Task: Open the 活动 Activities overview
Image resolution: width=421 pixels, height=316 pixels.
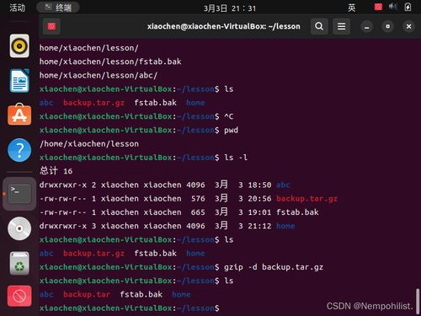Action: pyautogui.click(x=17, y=8)
